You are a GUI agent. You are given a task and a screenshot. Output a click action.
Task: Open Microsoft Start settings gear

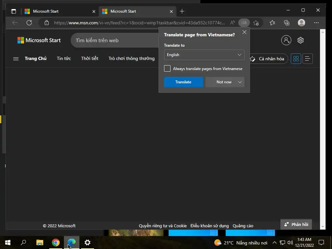coord(301,40)
